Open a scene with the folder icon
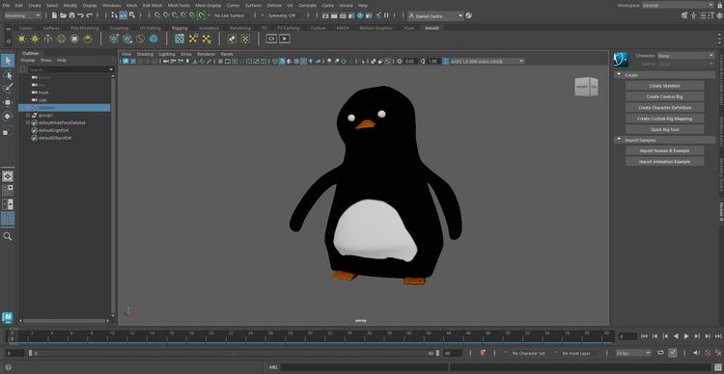 click(x=64, y=15)
